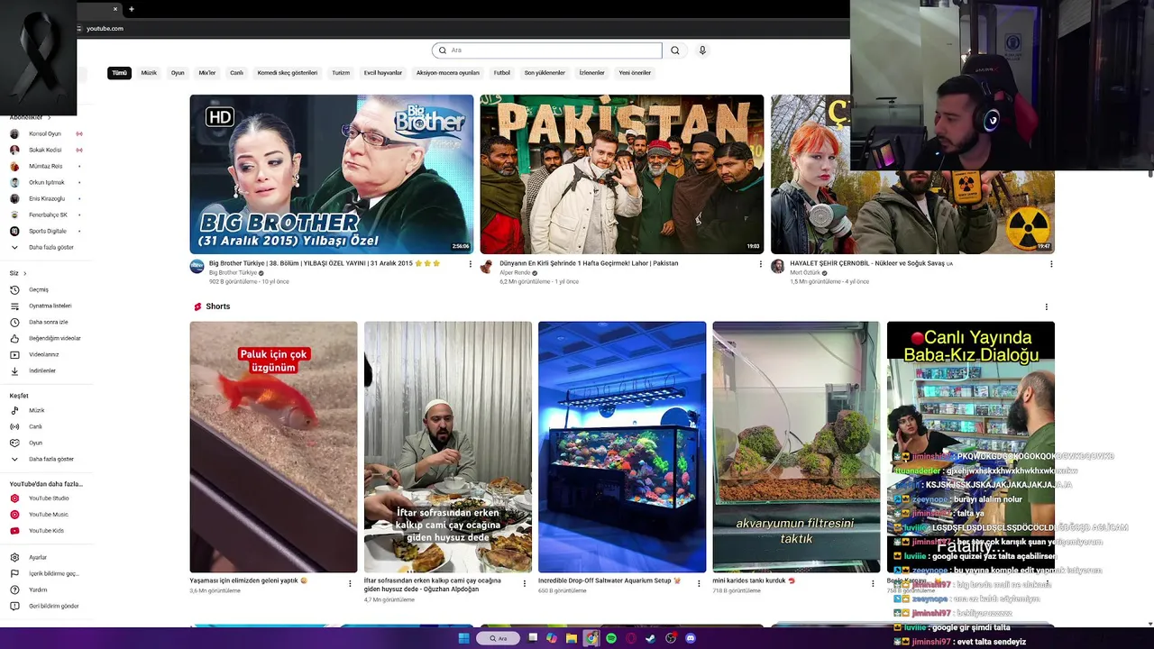Viewport: 1154px width, 649px height.
Task: Open Müzik under Keşfet
Action: tap(36, 410)
